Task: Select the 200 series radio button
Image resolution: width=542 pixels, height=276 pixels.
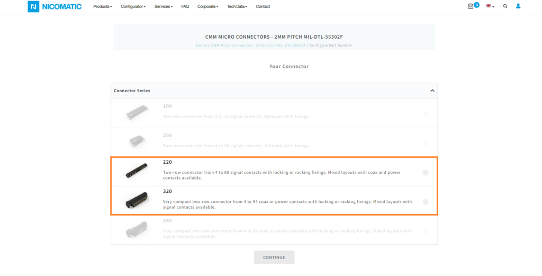Action: 426,143
